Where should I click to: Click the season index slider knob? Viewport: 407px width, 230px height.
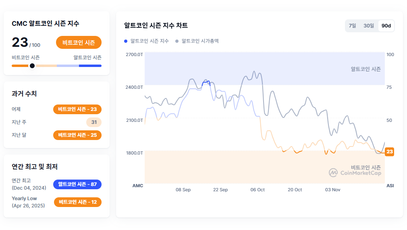coord(32,66)
